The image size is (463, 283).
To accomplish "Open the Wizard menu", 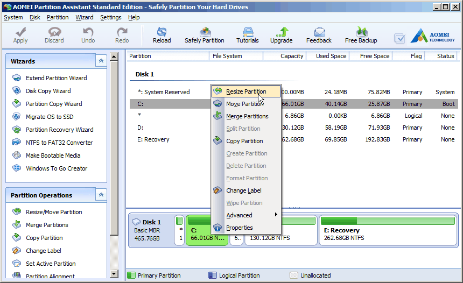I will click(85, 17).
